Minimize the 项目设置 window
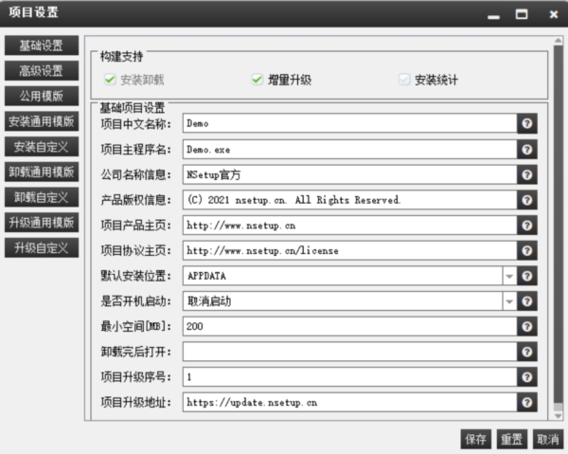 [x=493, y=15]
